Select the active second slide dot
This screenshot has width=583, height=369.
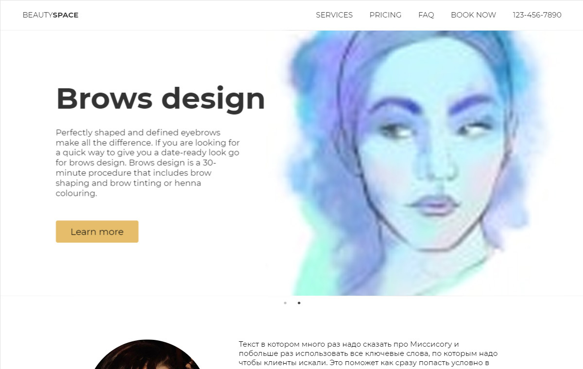click(299, 303)
